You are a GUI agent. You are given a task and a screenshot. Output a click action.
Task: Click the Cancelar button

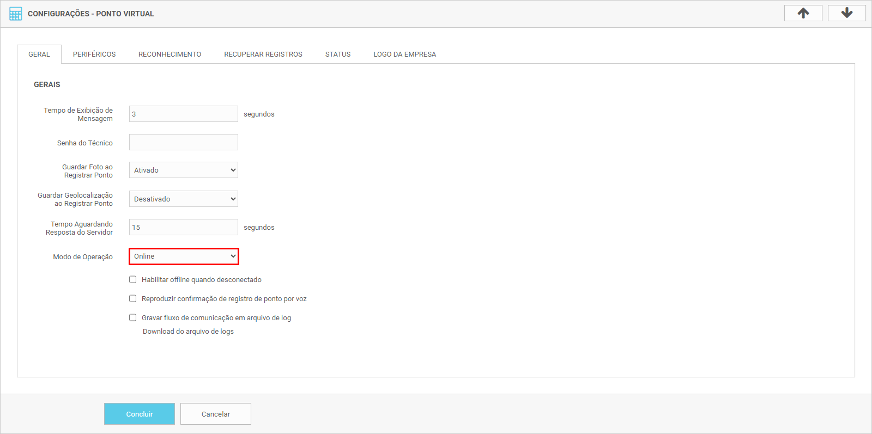[x=216, y=414]
